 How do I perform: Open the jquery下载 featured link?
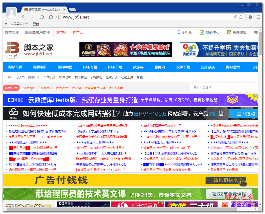[x=116, y=88]
